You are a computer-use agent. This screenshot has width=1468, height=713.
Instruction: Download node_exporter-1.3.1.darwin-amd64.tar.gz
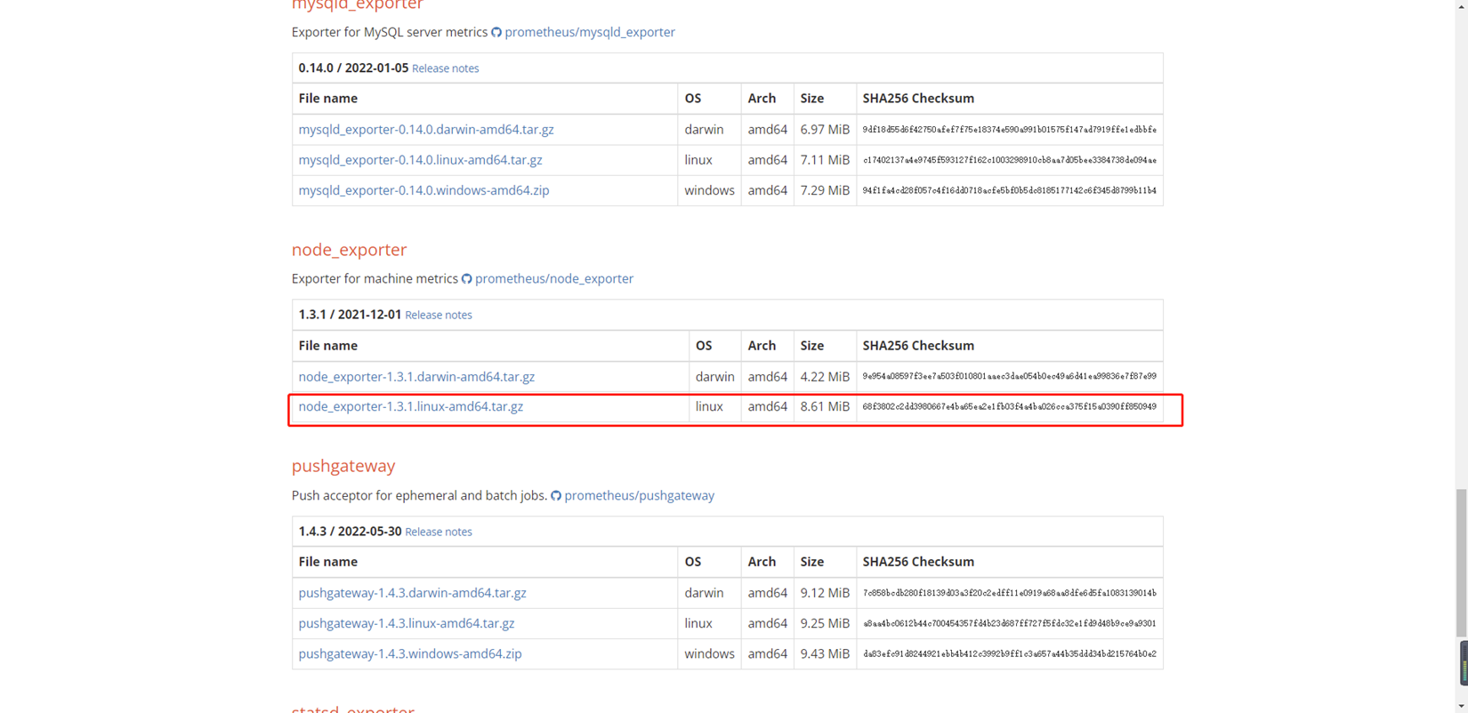pos(416,376)
